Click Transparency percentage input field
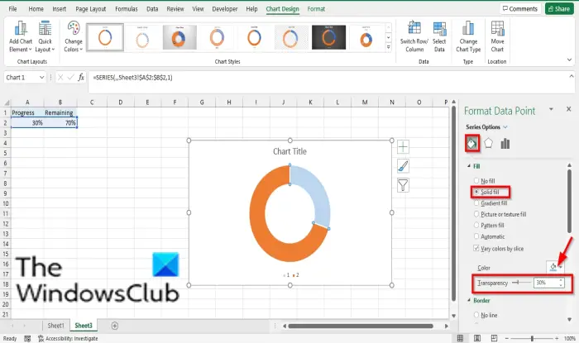Image resolution: width=579 pixels, height=343 pixels. pyautogui.click(x=546, y=283)
